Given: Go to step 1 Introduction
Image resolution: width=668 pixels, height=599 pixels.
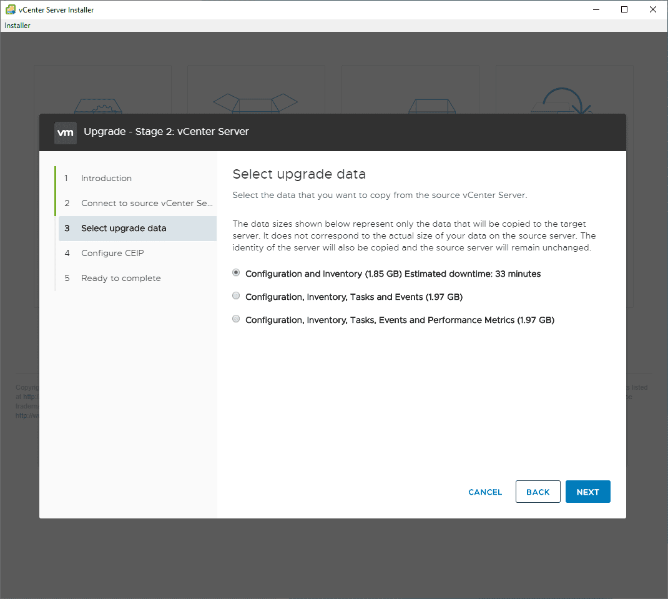Looking at the screenshot, I should point(106,178).
